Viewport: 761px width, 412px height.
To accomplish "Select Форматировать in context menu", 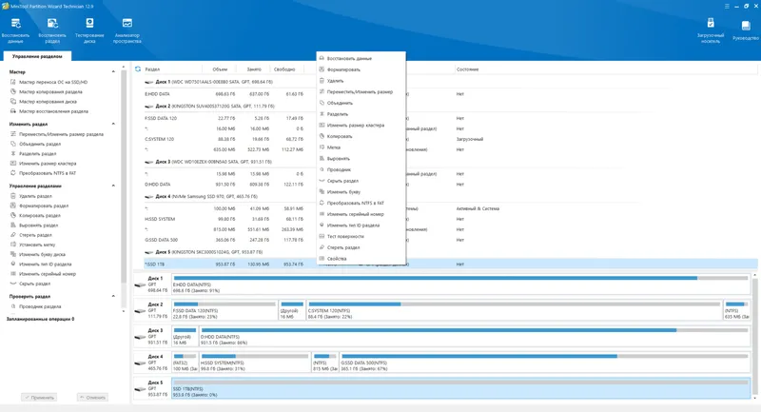I will (x=361, y=69).
